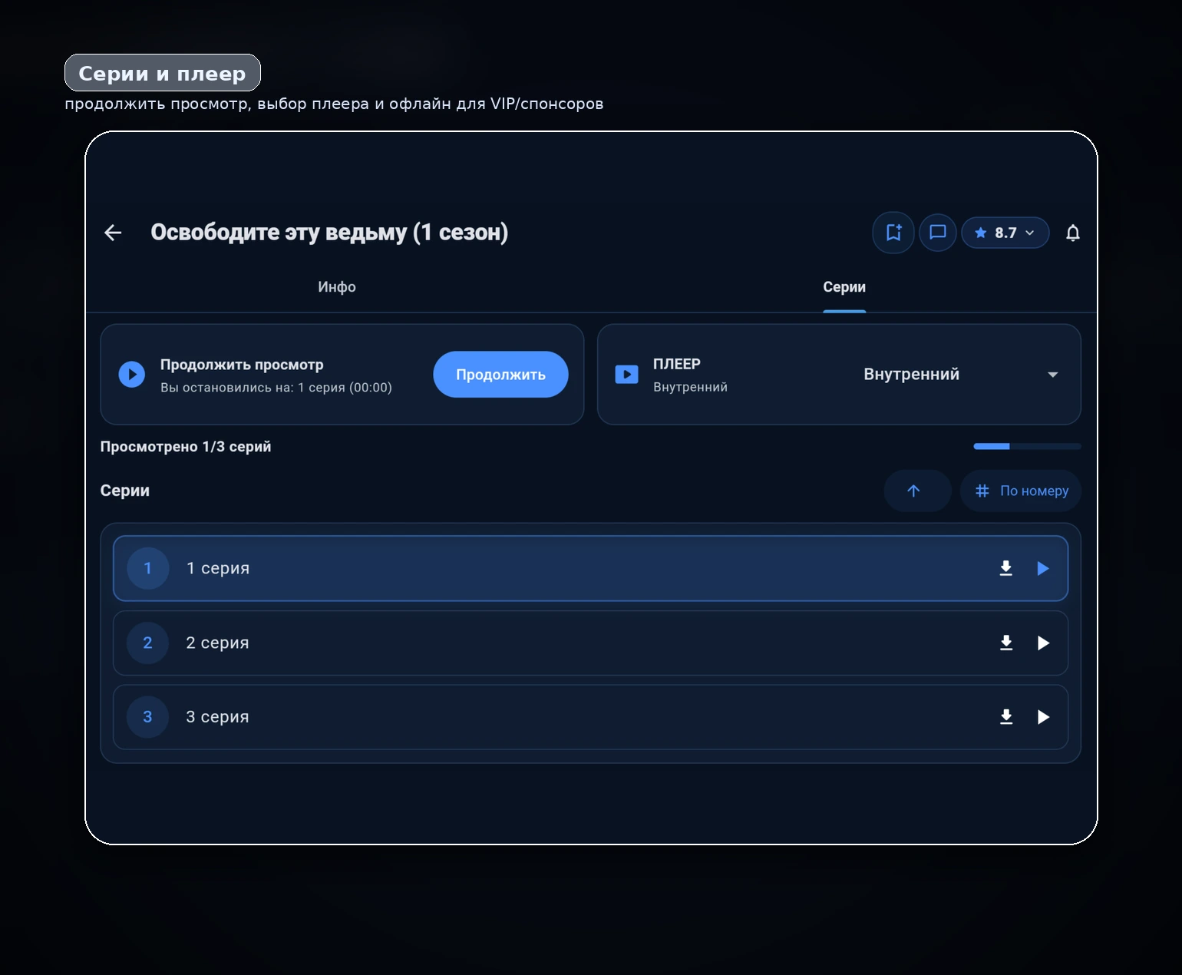Open the 8.7 rating dropdown
Image resolution: width=1182 pixels, height=975 pixels.
[1005, 233]
